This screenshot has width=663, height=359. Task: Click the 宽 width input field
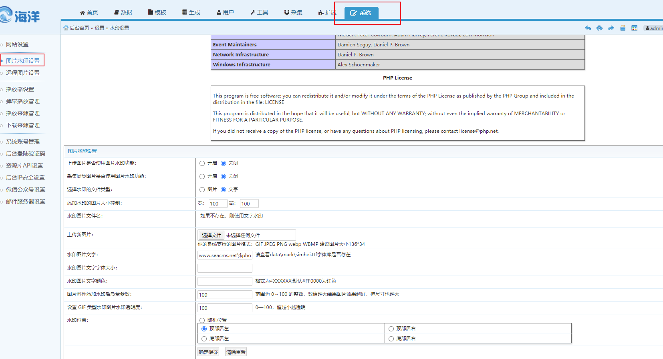click(x=218, y=203)
